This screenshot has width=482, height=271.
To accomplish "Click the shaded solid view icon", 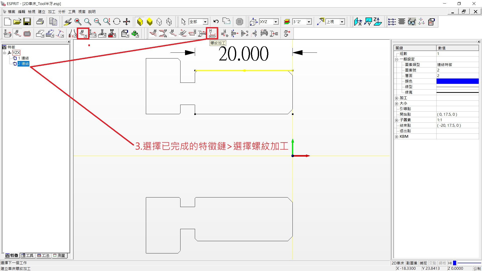I will [x=140, y=22].
